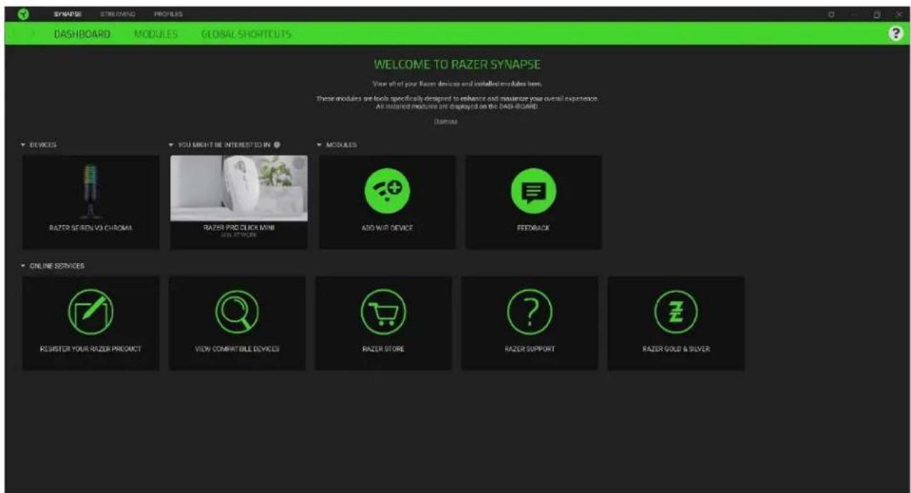Click the Razer Gold & Silver coin icon
Screen dimensions: 911x493
(676, 313)
